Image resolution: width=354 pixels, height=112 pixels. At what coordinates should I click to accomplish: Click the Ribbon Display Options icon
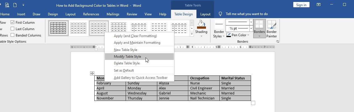coord(318,5)
